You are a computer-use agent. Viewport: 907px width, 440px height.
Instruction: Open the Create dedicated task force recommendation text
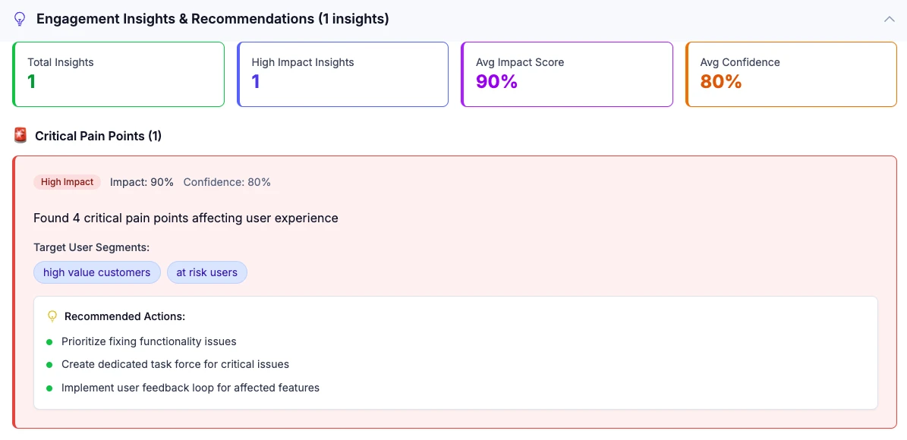tap(175, 364)
